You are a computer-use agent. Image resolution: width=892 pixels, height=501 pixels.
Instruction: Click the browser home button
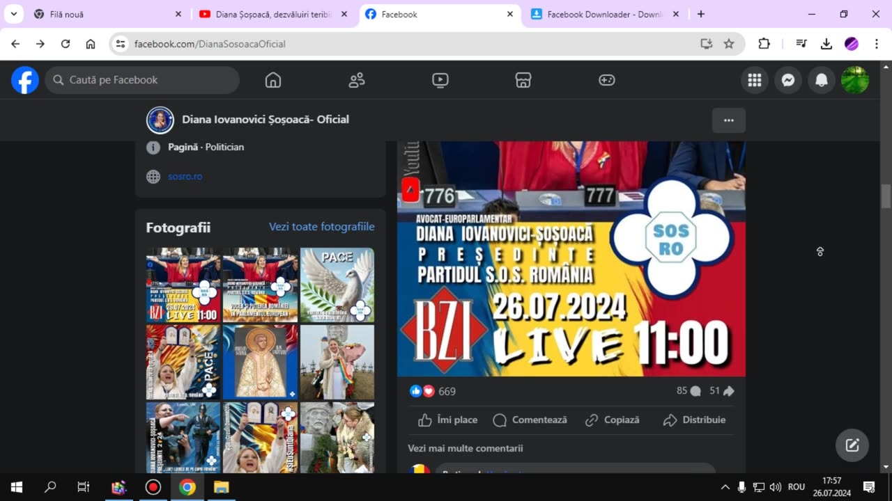91,44
